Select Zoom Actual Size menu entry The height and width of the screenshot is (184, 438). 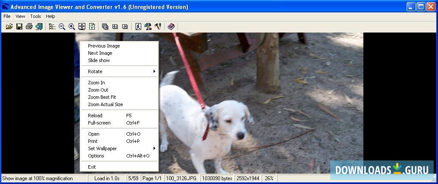pyautogui.click(x=119, y=104)
